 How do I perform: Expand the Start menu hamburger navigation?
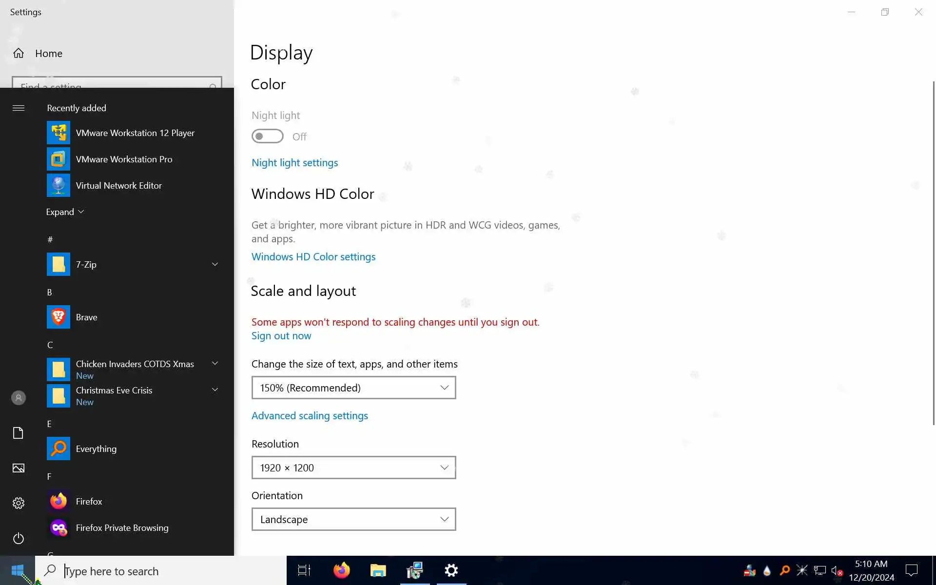pyautogui.click(x=19, y=108)
